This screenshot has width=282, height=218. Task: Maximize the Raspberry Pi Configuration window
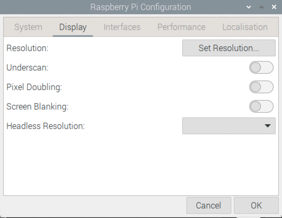[x=261, y=7]
